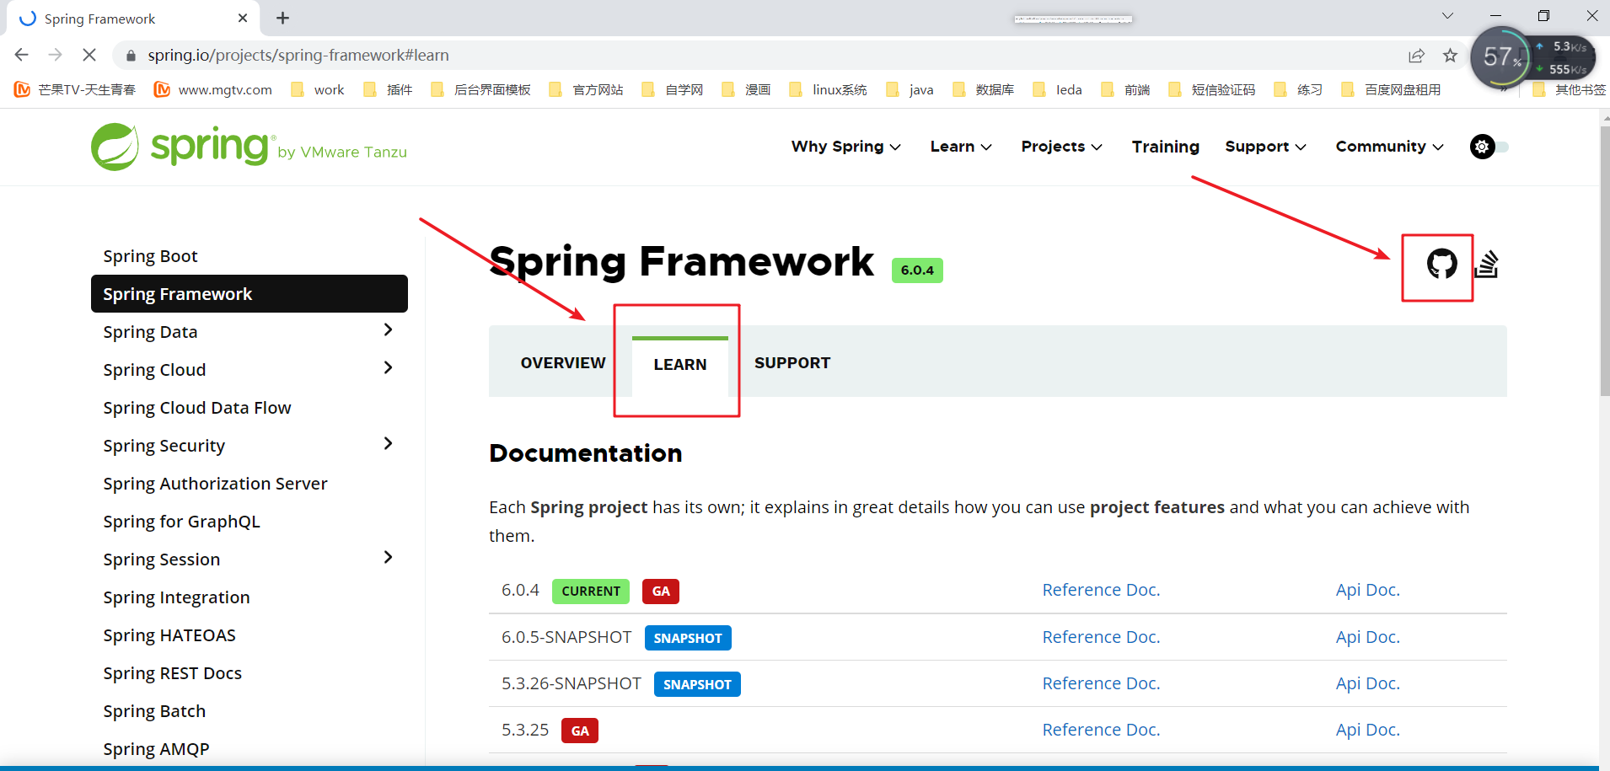The height and width of the screenshot is (771, 1610).
Task: Open the java bookmark folder
Action: tap(910, 89)
